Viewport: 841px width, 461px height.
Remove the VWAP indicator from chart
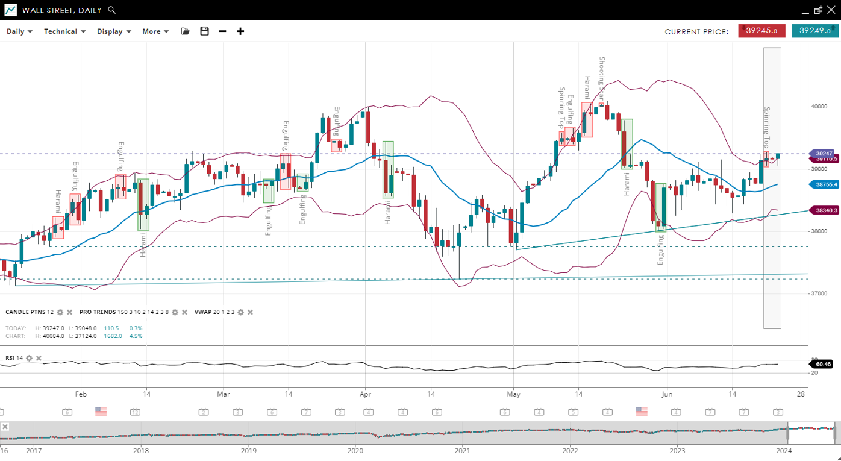pos(250,312)
